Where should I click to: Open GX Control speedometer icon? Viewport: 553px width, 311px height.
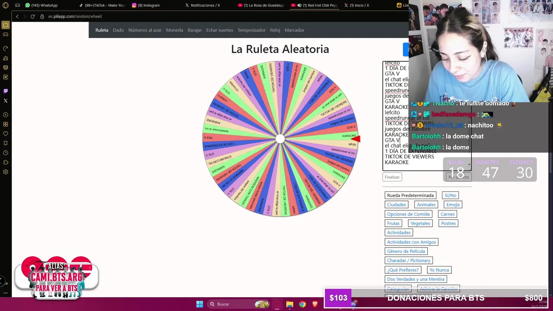(6, 48)
